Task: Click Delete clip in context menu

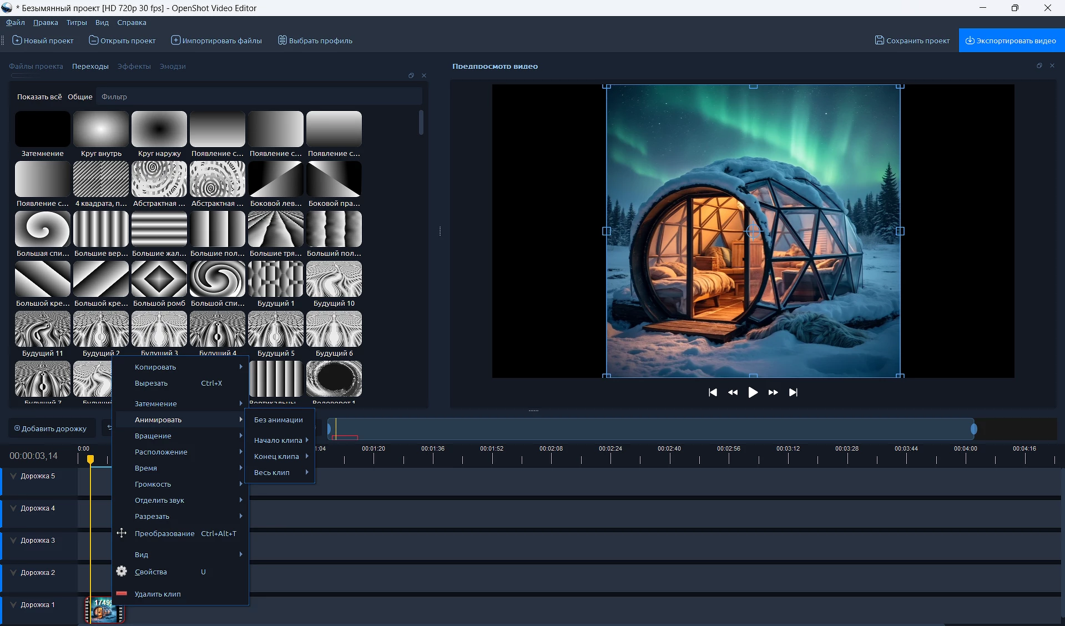Action: coord(158,594)
